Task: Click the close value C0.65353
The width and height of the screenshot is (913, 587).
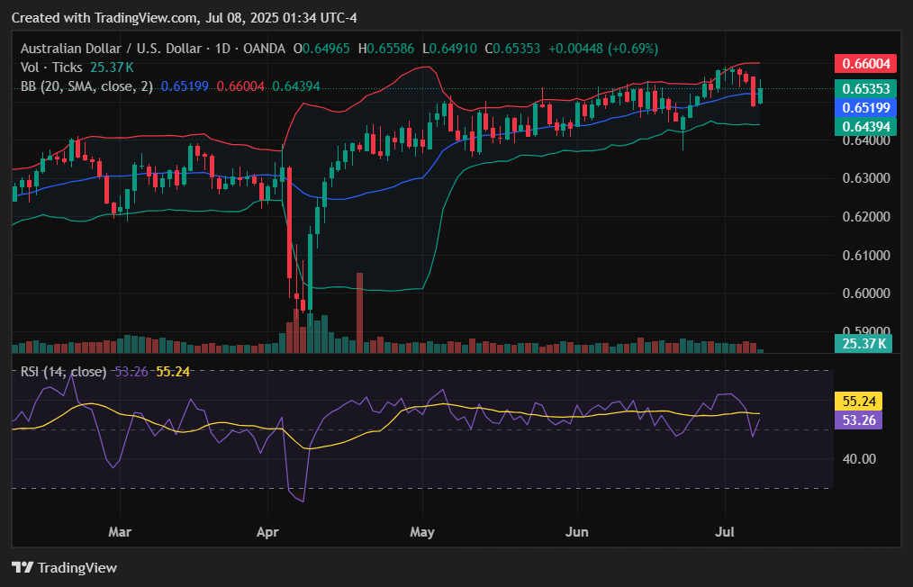Action: coord(512,49)
